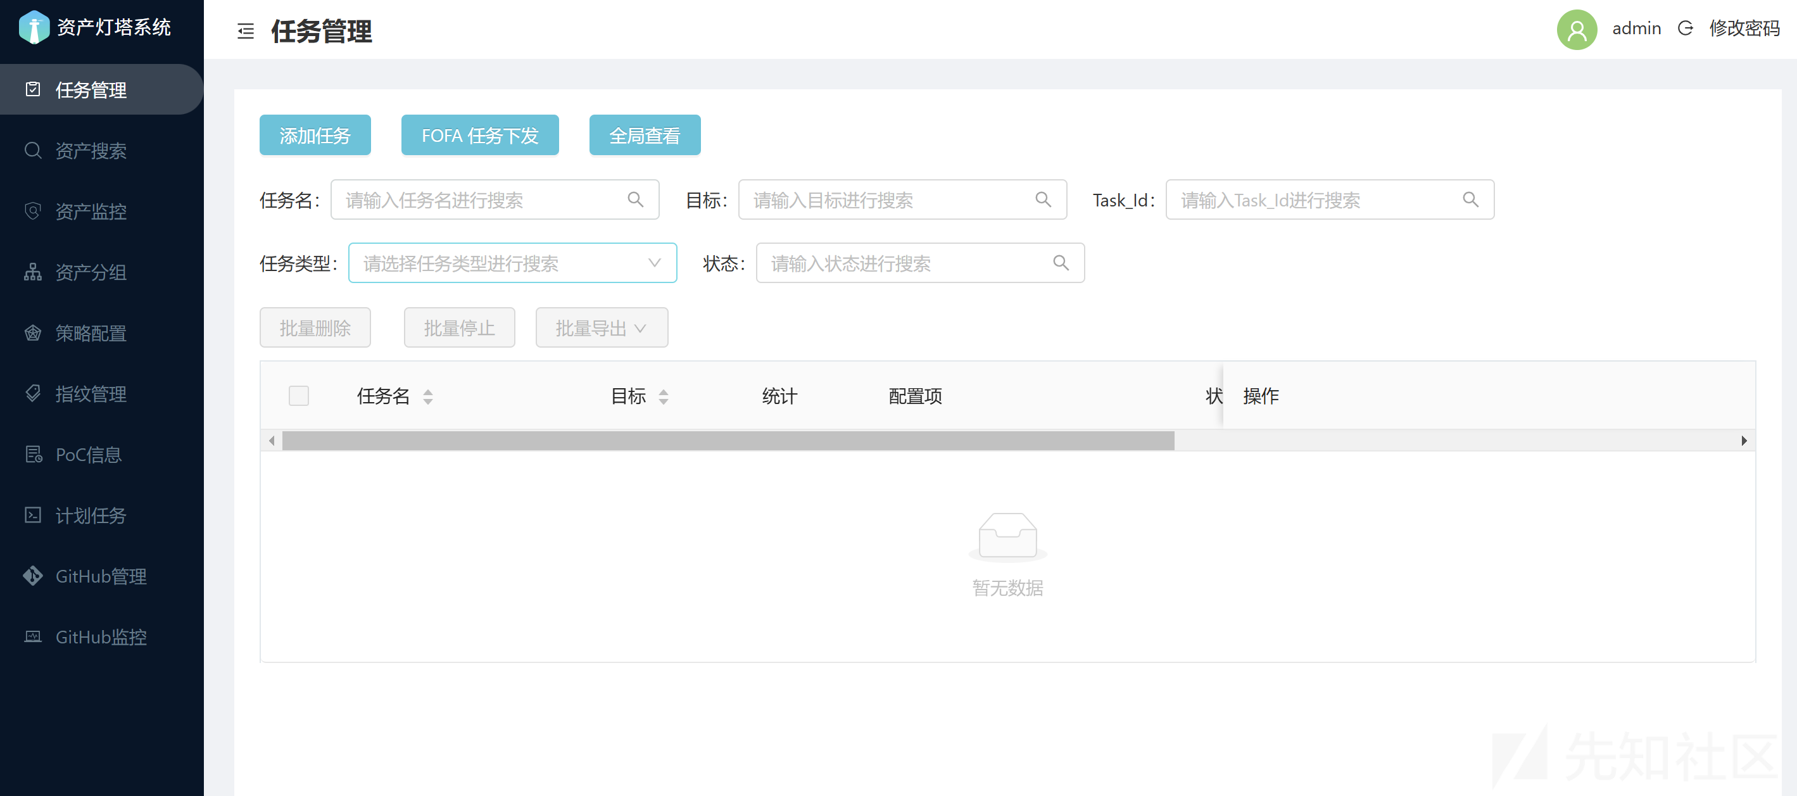
Task: Sort the 目标 column using its arrow
Action: 664,396
